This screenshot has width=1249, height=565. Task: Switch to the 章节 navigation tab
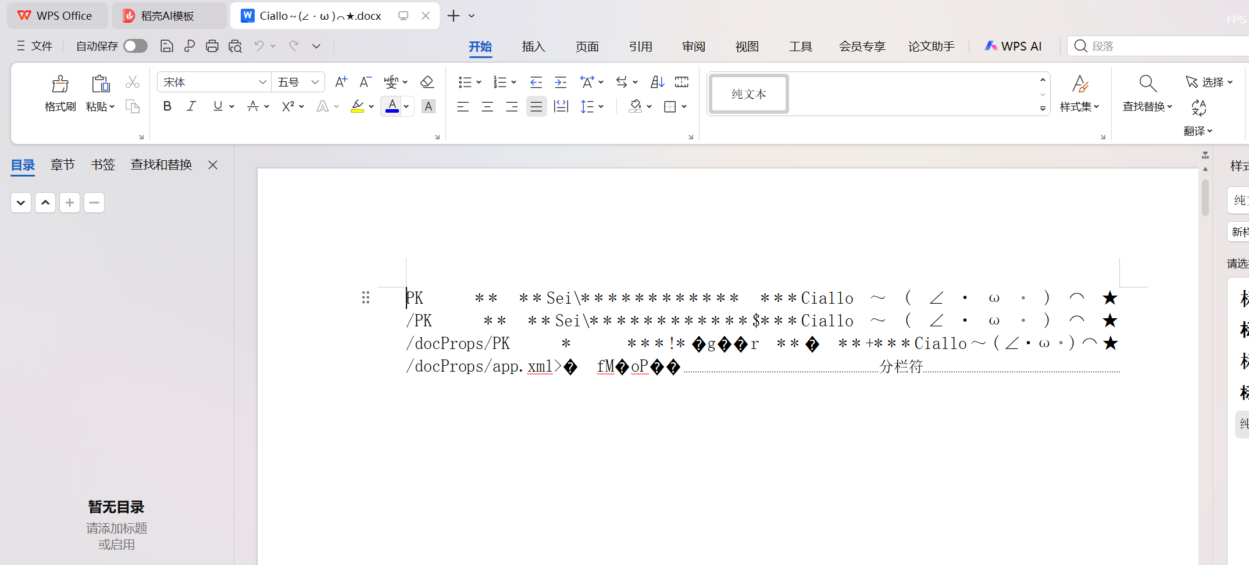tap(63, 165)
